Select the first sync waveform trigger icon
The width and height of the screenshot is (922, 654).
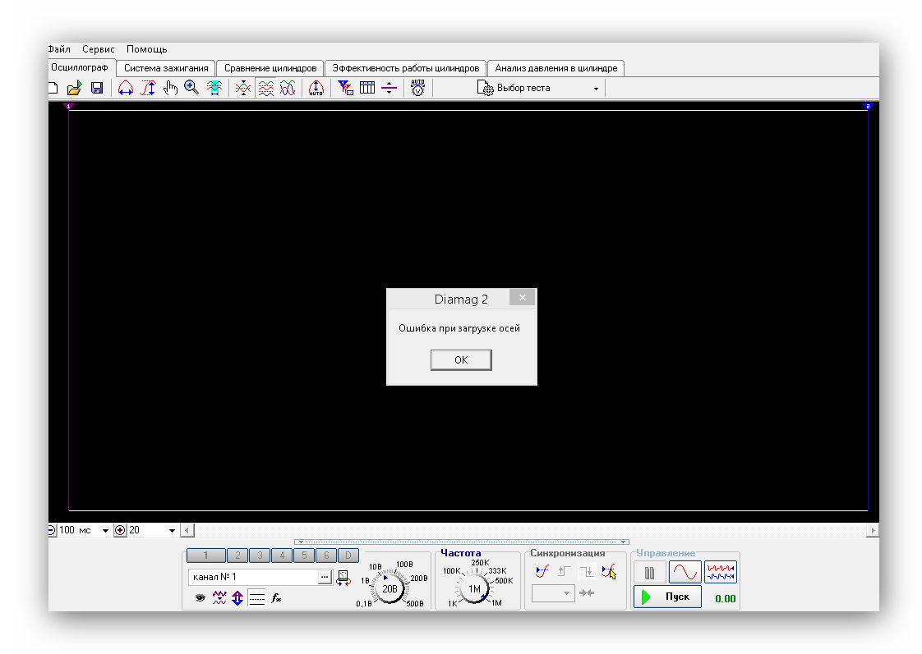pos(542,571)
